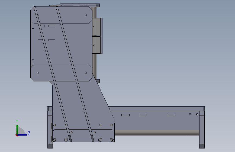Click the green Y axis arrow of the triad
This screenshot has width=235, height=152.
17,130
